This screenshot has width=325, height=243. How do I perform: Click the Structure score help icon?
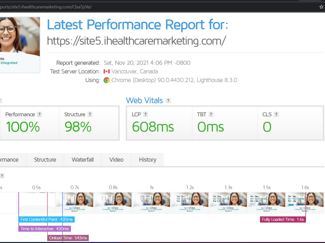pos(90,114)
